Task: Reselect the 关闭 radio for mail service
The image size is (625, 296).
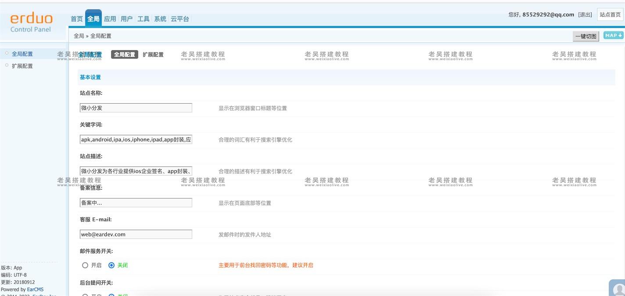Action: [111, 265]
